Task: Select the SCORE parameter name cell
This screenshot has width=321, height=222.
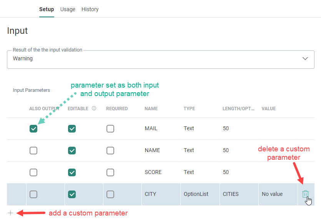Action: [153, 172]
